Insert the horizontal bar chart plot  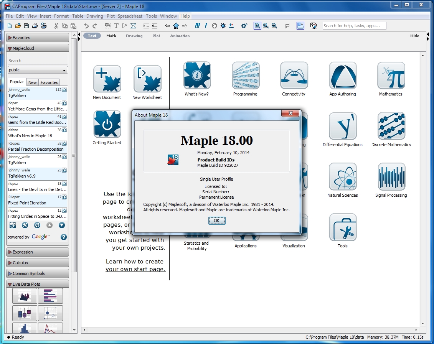50,296
